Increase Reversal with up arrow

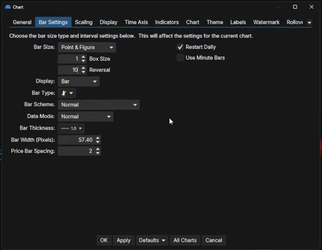tap(83, 68)
